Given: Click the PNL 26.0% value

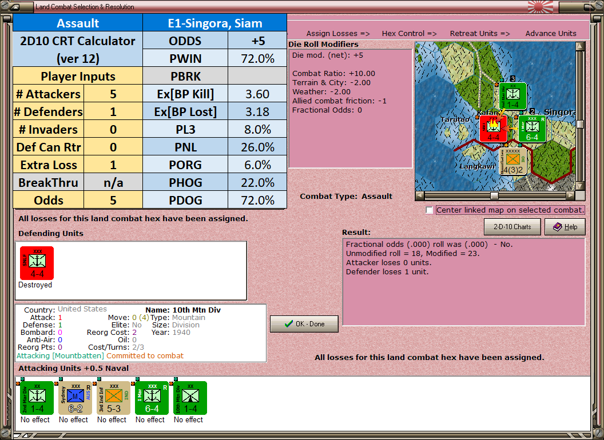Looking at the screenshot, I should point(257,147).
